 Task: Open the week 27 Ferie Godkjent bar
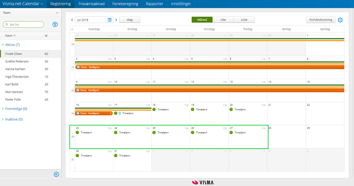coord(210,67)
